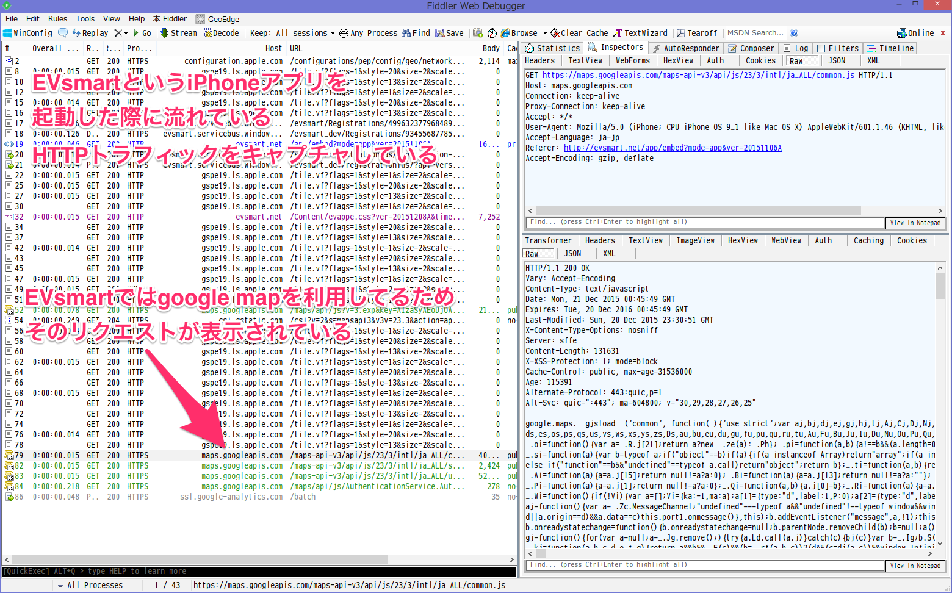Select response Caching tab

coord(869,240)
